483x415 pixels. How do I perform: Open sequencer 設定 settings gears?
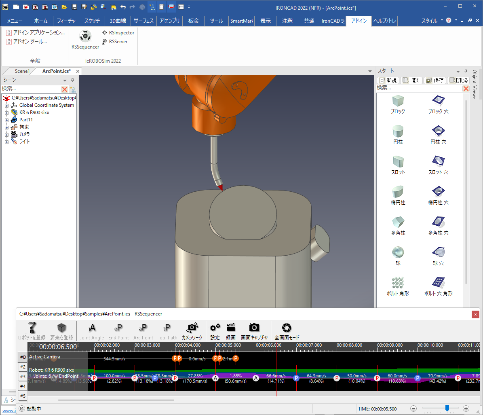[215, 328]
